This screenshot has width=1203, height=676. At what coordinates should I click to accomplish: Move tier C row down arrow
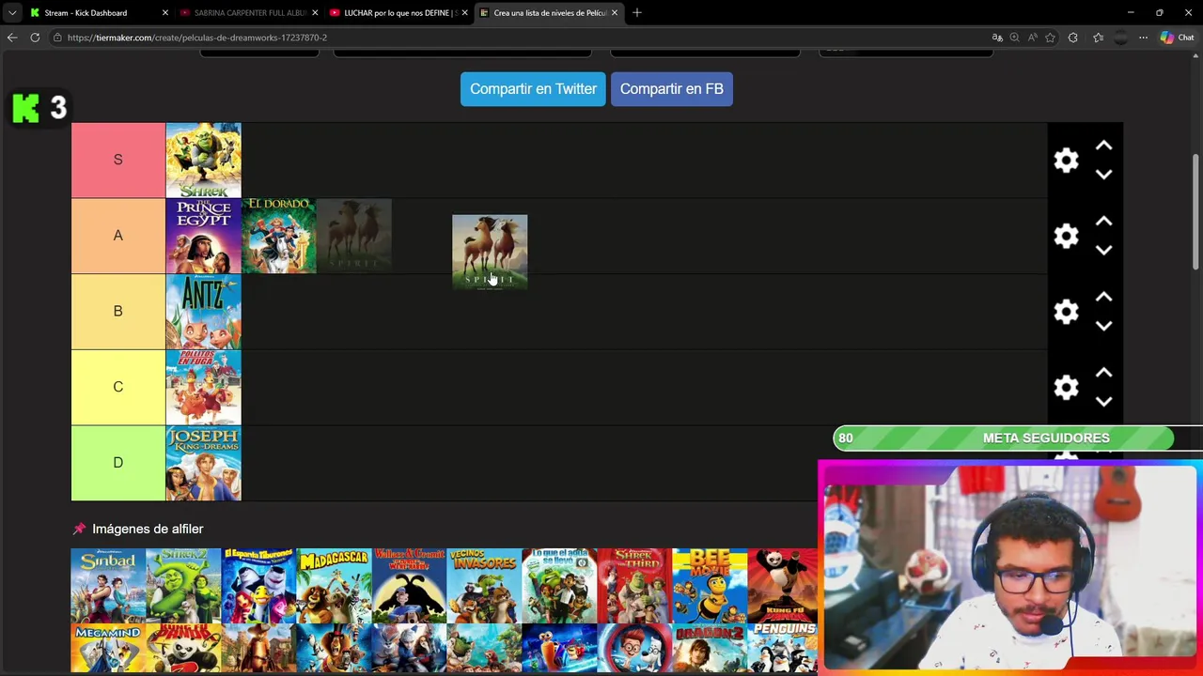[x=1103, y=402]
